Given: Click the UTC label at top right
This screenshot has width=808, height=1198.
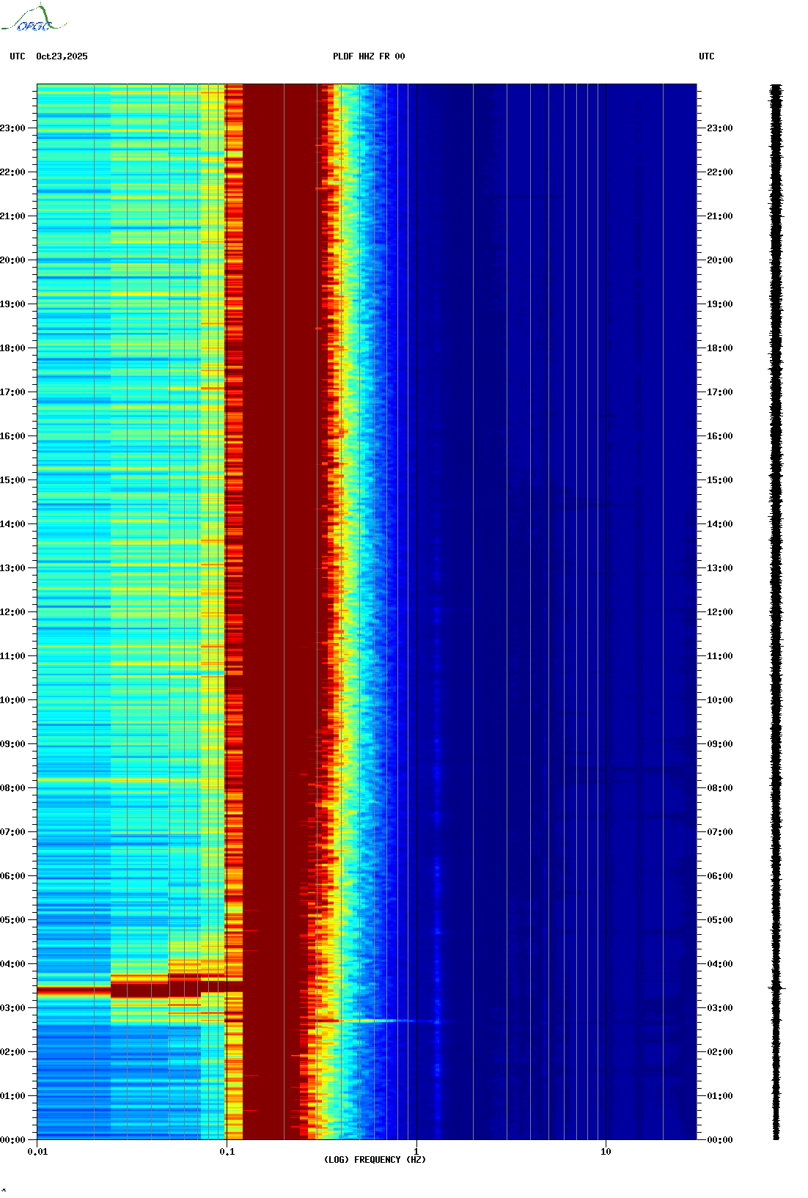Looking at the screenshot, I should tap(706, 56).
